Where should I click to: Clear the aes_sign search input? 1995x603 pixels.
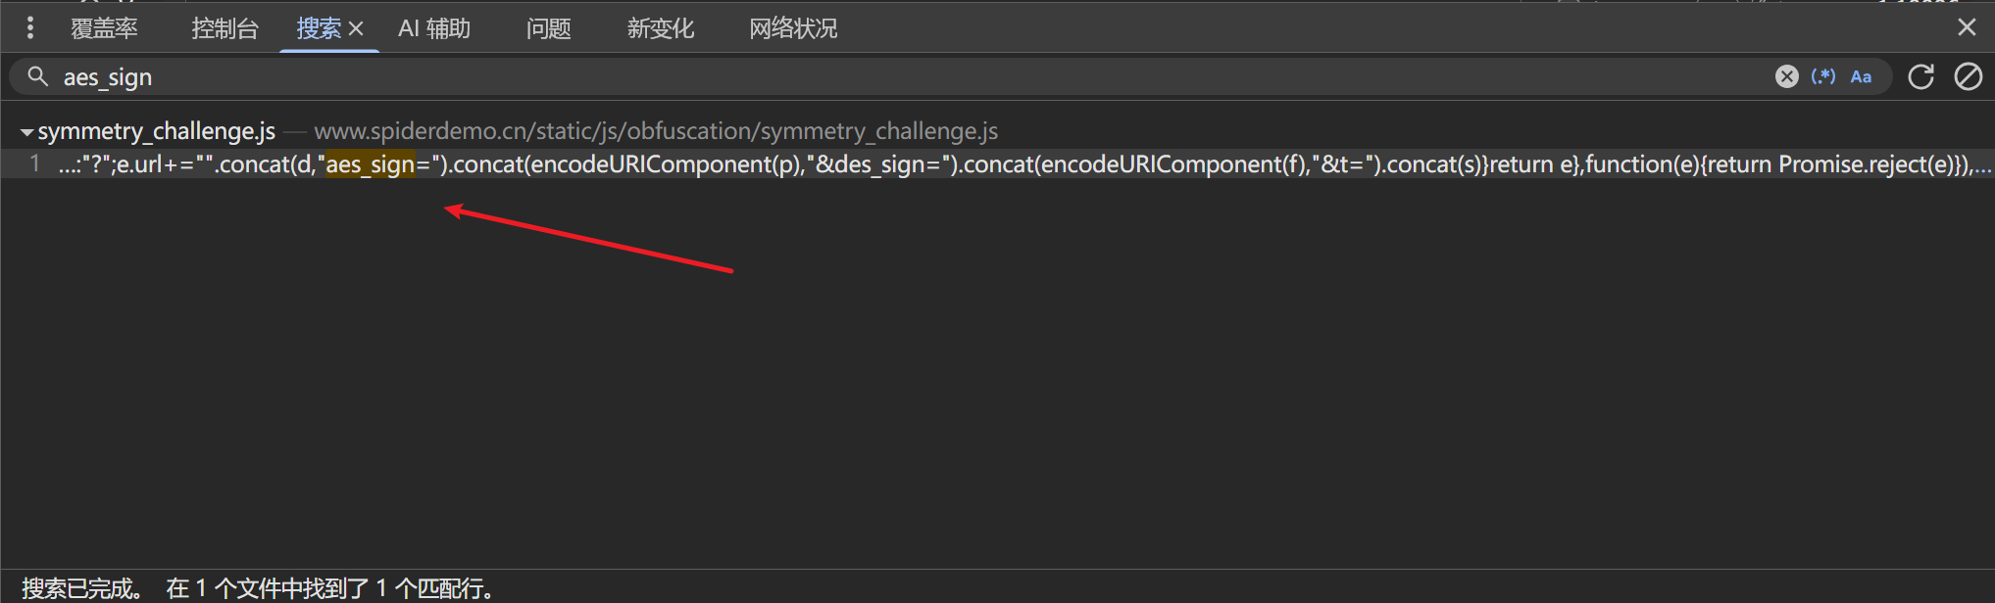[x=1786, y=76]
